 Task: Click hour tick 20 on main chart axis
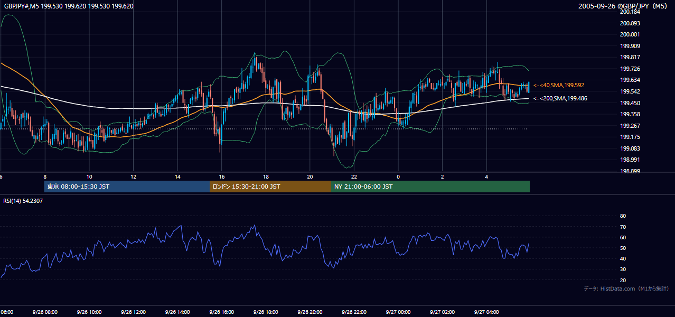click(x=310, y=177)
